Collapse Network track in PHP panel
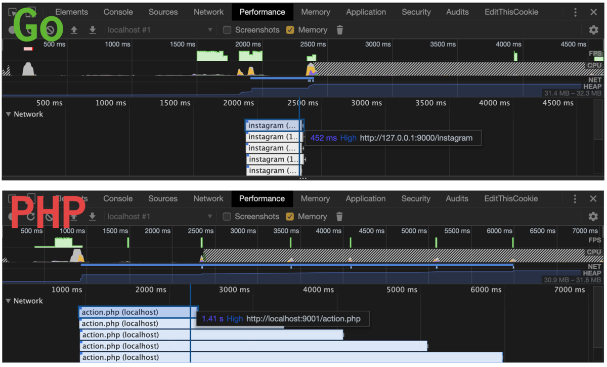Image resolution: width=607 pixels, height=367 pixels. 8,301
